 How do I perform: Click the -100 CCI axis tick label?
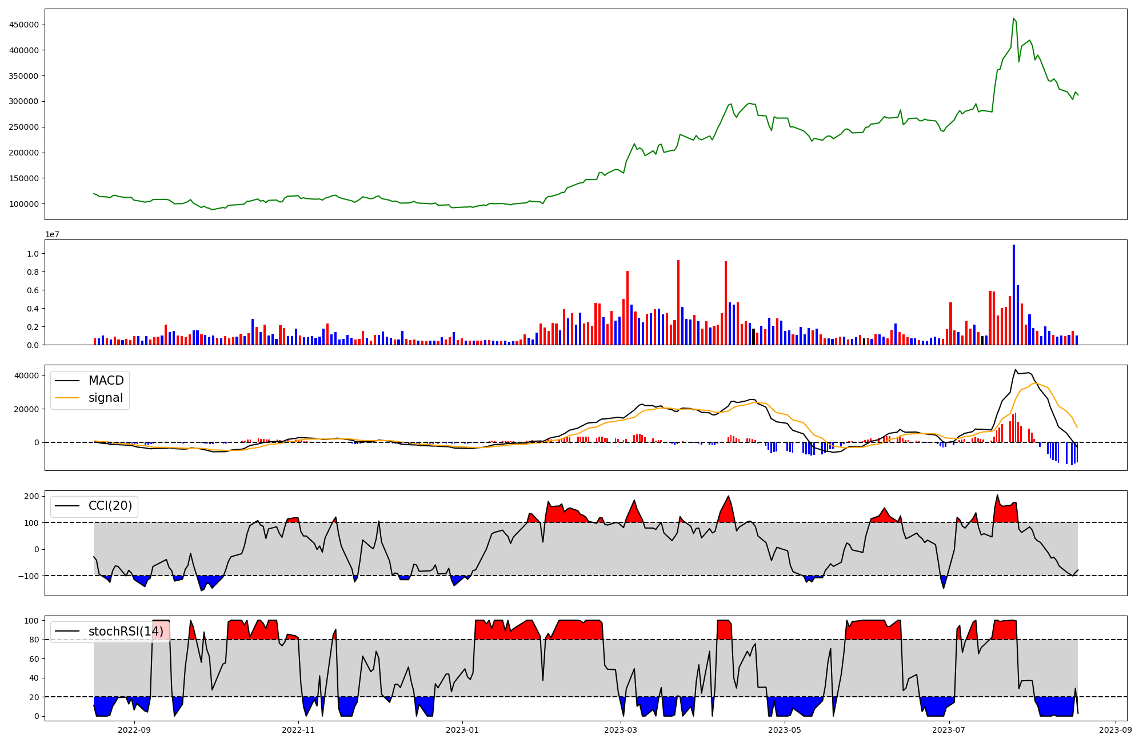pos(27,576)
